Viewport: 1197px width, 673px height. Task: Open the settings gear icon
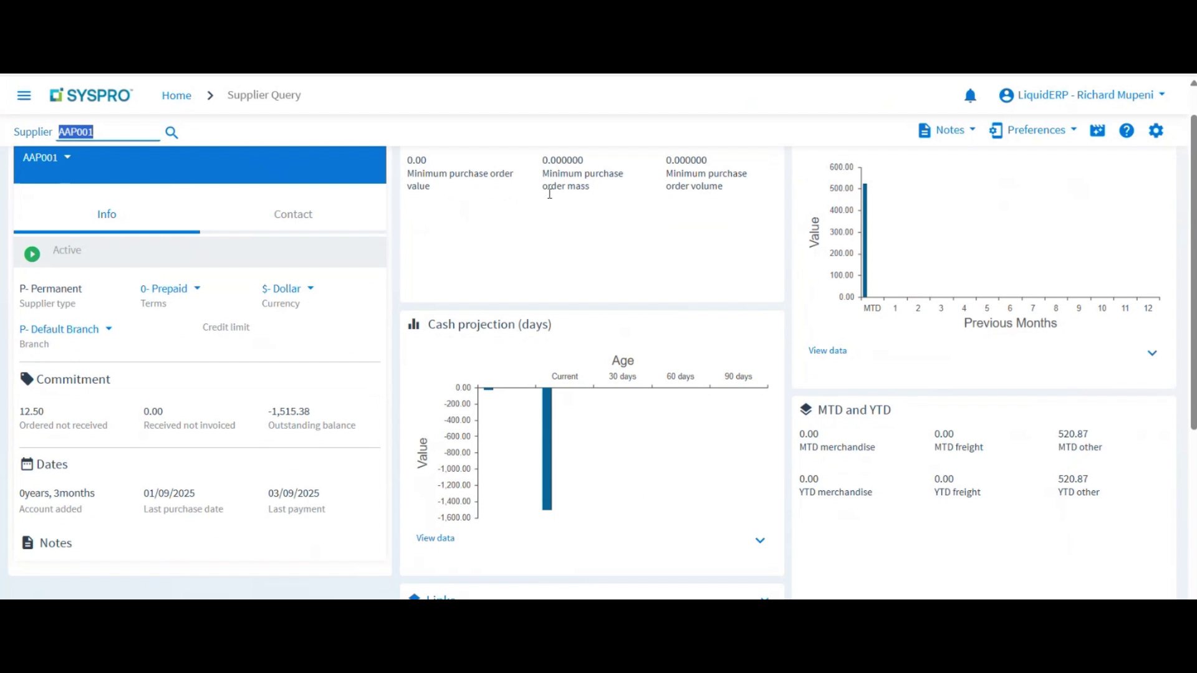[x=1156, y=130]
